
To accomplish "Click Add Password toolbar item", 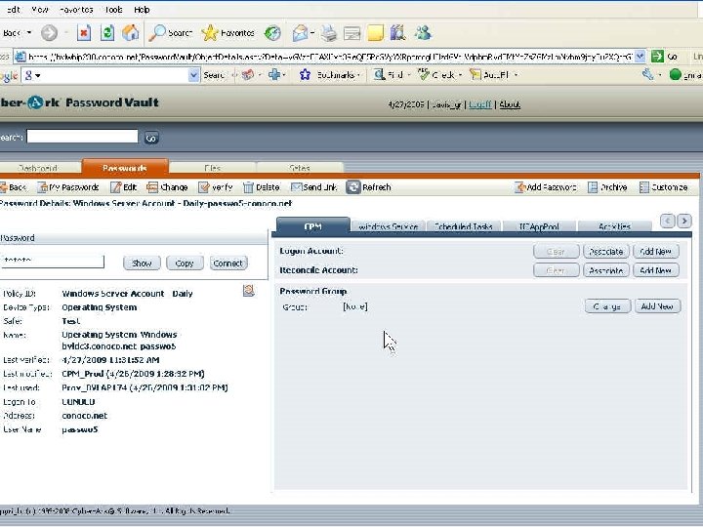I will (x=546, y=187).
